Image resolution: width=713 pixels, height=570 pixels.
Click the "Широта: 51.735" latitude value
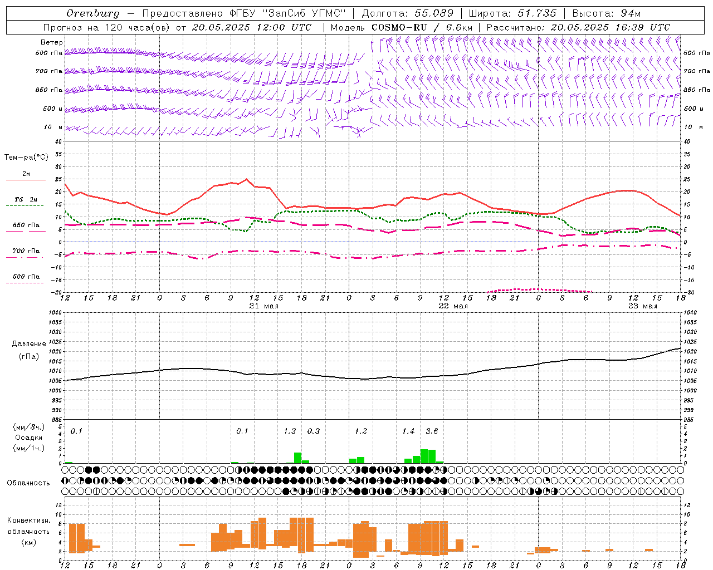click(x=512, y=13)
